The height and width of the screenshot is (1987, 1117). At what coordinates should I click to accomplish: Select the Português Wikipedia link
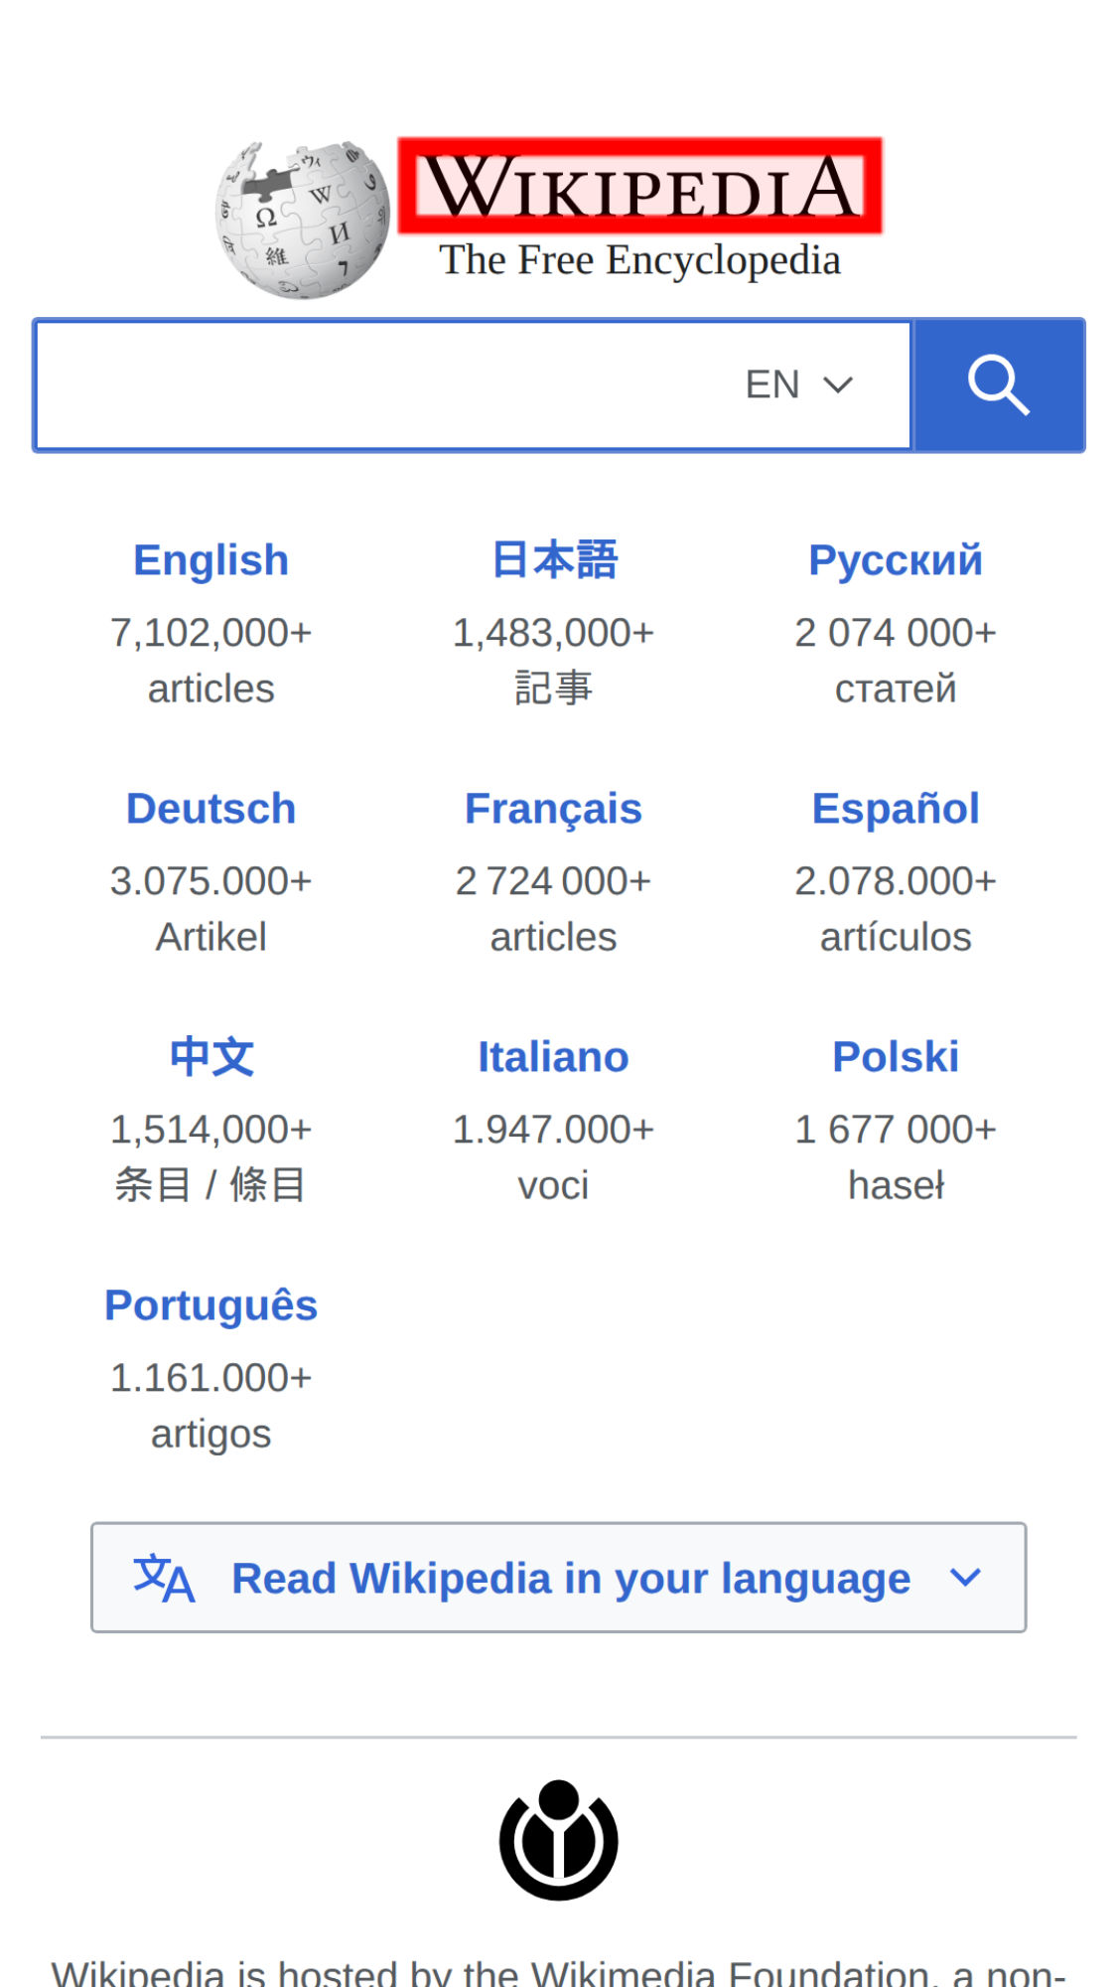coord(210,1305)
